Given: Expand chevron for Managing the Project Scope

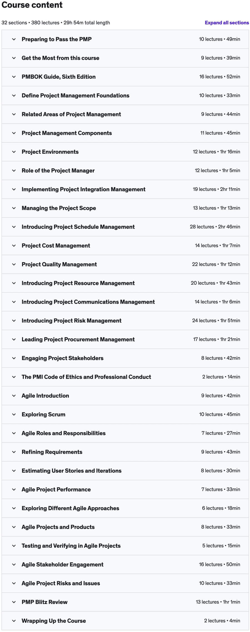Looking at the screenshot, I should 14,208.
